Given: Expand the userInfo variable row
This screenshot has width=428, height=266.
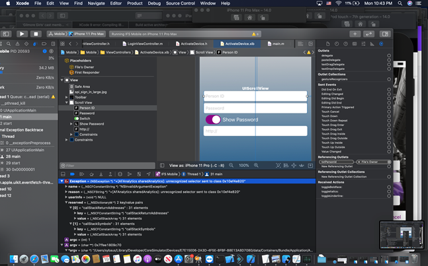Looking at the screenshot, I should coord(66,197).
